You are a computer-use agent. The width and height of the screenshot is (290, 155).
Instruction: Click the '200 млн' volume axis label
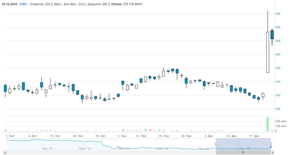click(281, 122)
